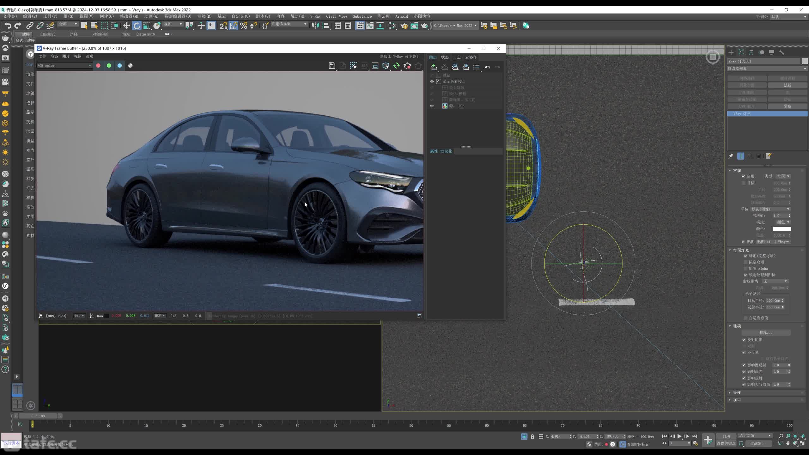Image resolution: width=809 pixels, height=455 pixels.
Task: Click the object color swatch beside VRay 灯光001
Action: tap(805, 61)
